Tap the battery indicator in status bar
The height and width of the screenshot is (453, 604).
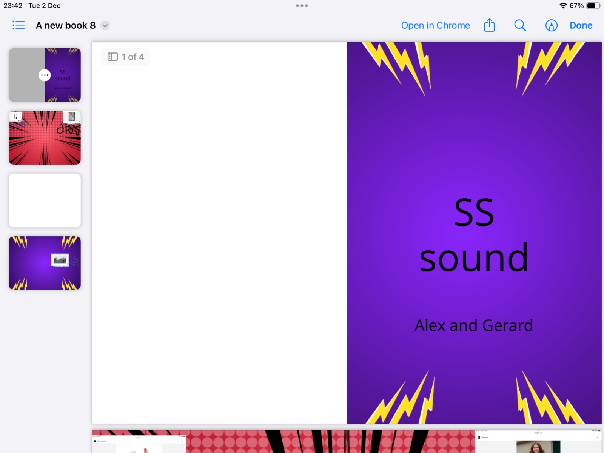593,6
